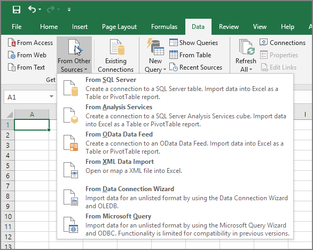Select row 3 header

tap(7, 146)
